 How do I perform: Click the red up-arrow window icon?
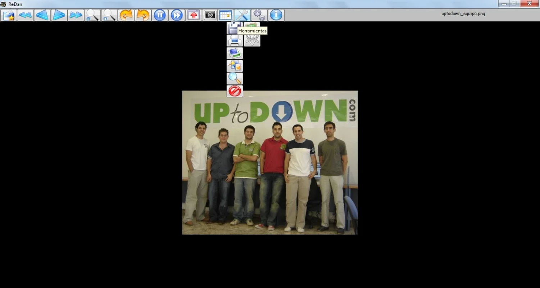tap(194, 15)
